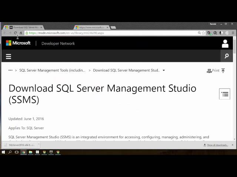Click the 'Applies To: SQL Server' text

point(26,128)
